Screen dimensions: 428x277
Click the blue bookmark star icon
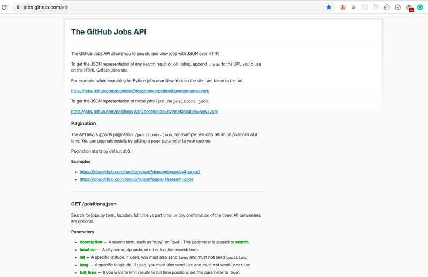[x=329, y=7]
